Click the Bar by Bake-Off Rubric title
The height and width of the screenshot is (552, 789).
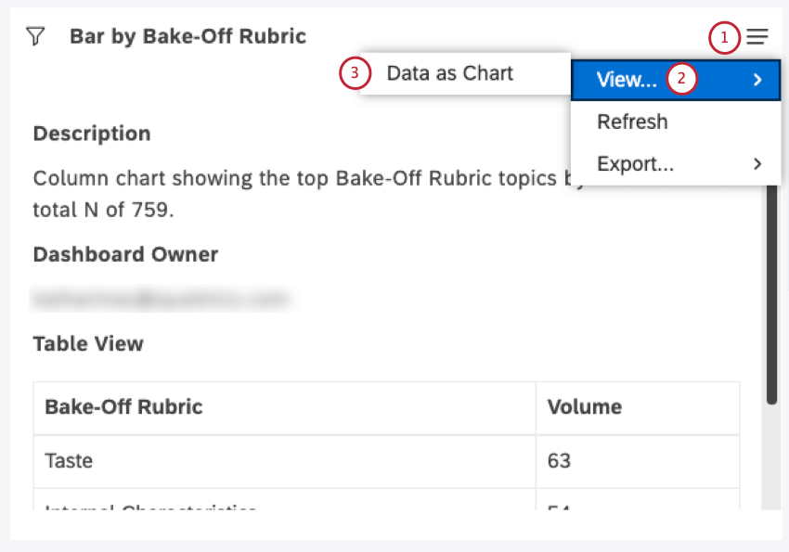188,37
